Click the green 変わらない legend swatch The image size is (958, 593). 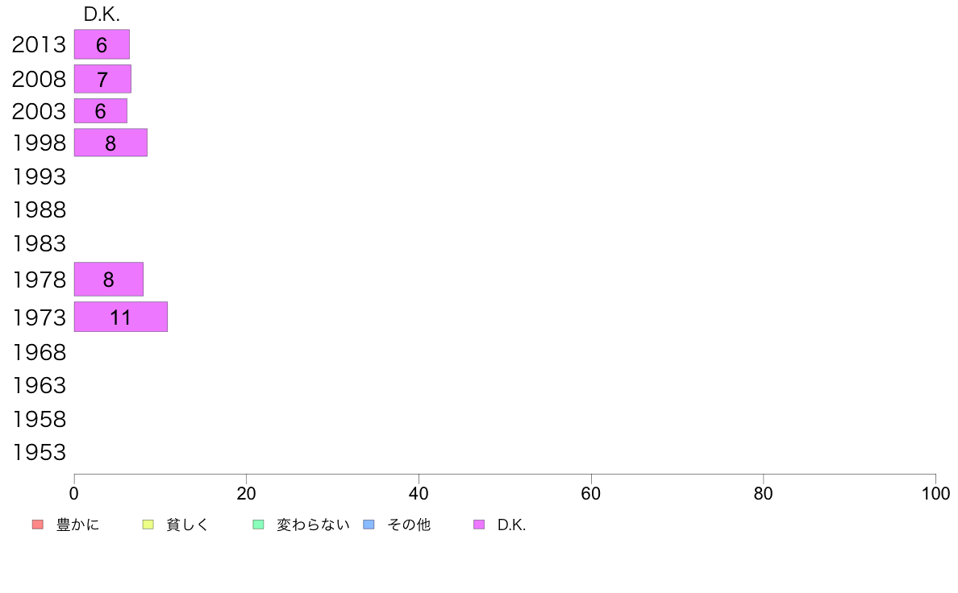click(258, 525)
